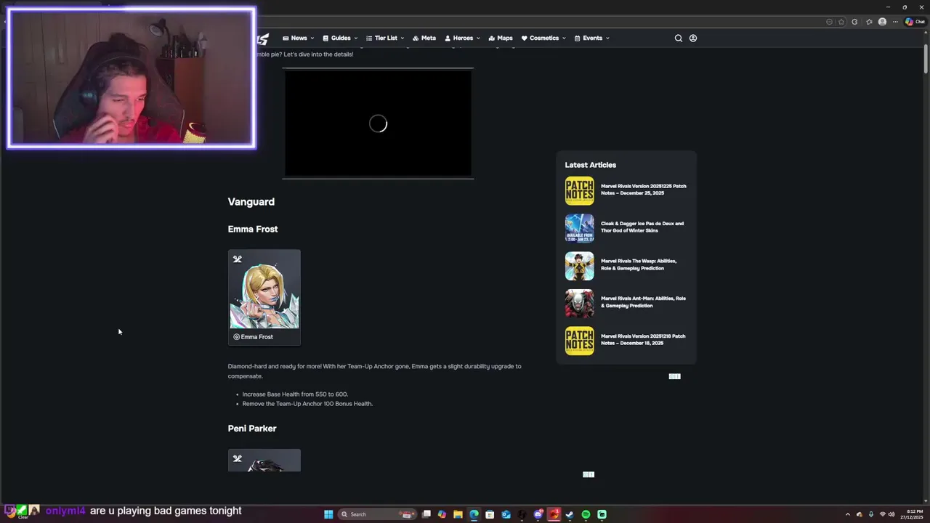Click the Emma Frost card name label
930x523 pixels.
click(x=256, y=337)
